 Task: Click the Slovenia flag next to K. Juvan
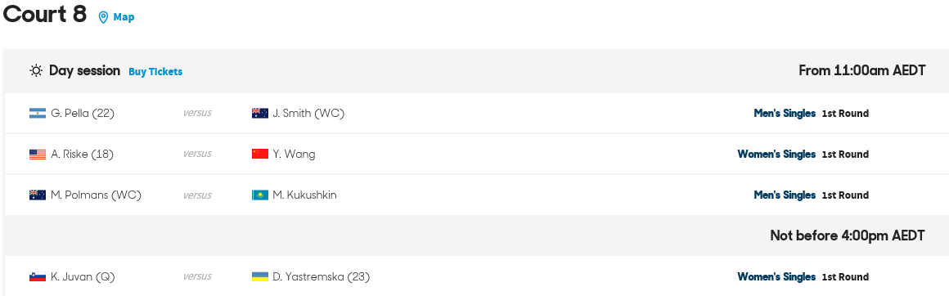tap(38, 276)
